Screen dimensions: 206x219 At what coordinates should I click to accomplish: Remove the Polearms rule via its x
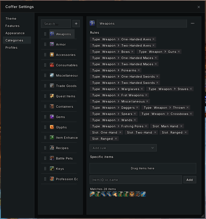pos(139,70)
